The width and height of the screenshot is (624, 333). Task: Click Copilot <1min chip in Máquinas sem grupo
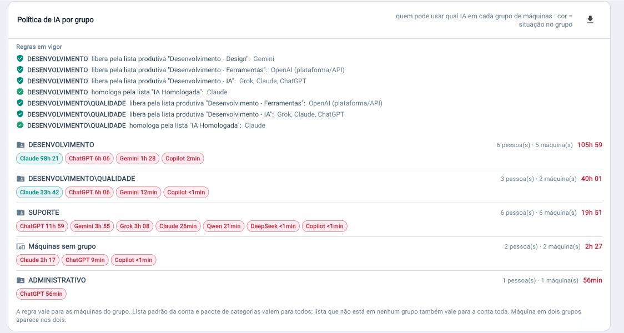[133, 260]
